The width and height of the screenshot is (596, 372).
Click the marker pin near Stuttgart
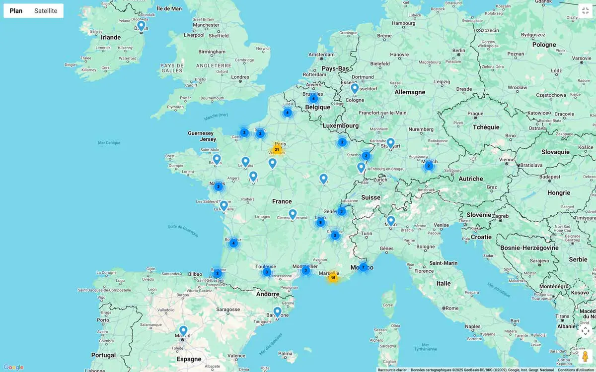click(x=390, y=143)
